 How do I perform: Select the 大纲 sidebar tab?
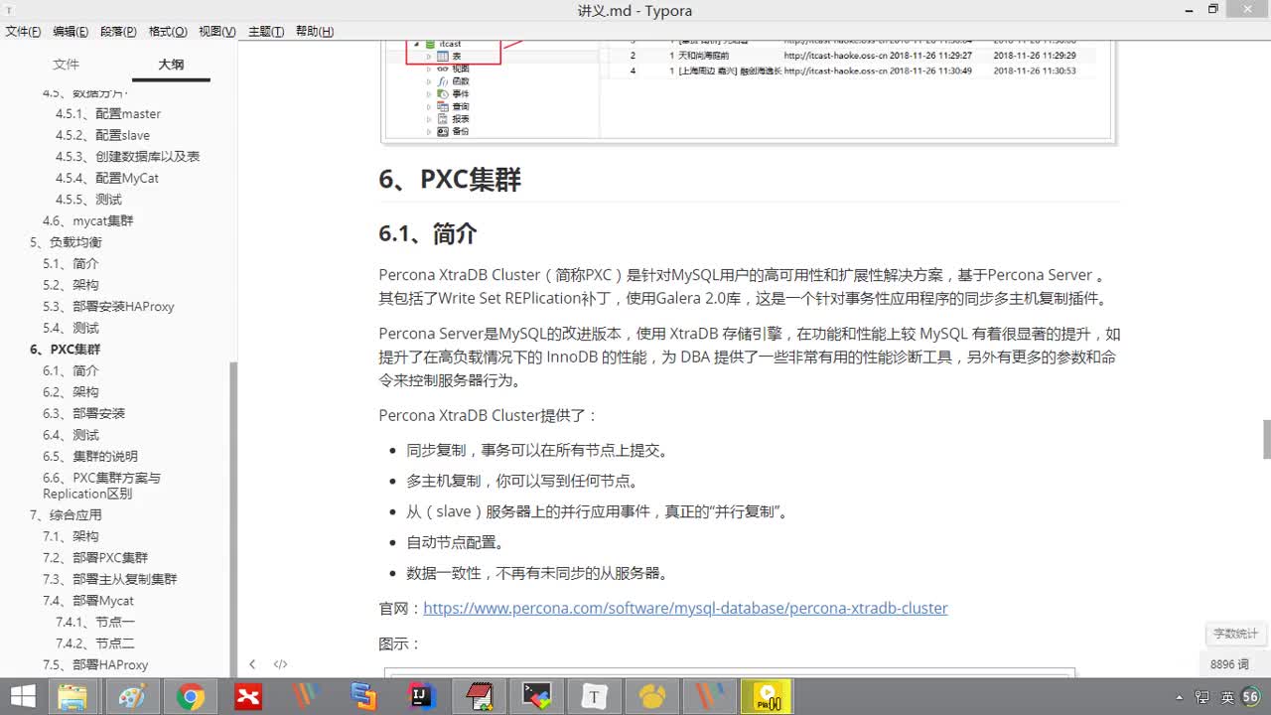(171, 65)
